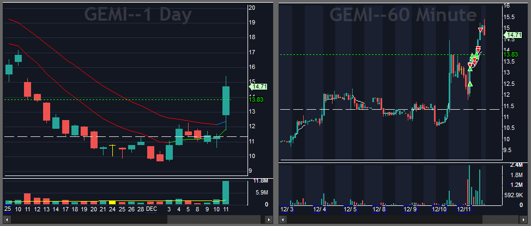
Task: Click the topmost red sell triangle near 15
Action: pyautogui.click(x=480, y=30)
